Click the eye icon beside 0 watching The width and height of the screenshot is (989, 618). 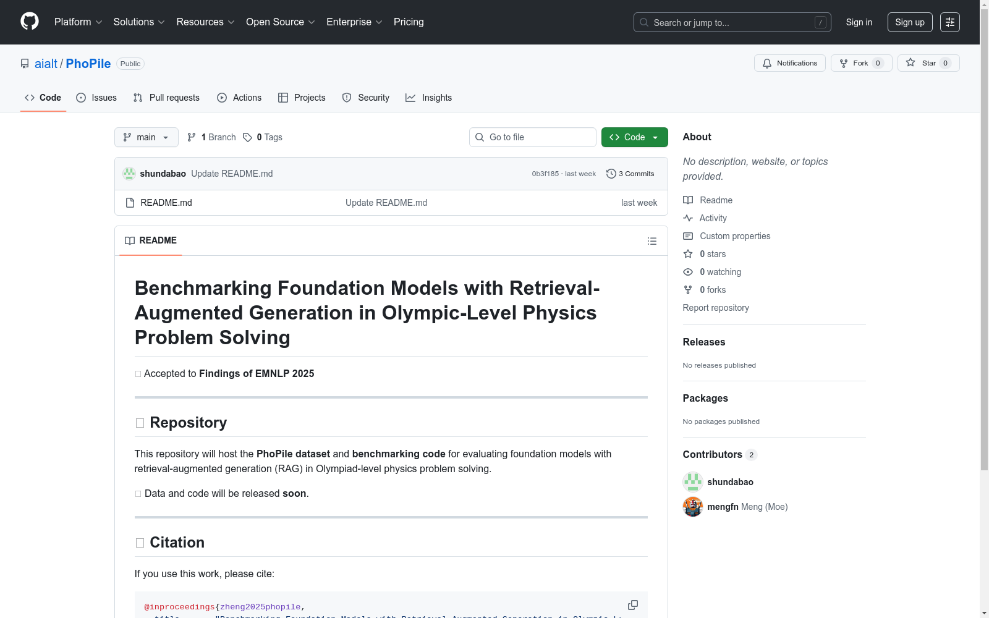(688, 272)
